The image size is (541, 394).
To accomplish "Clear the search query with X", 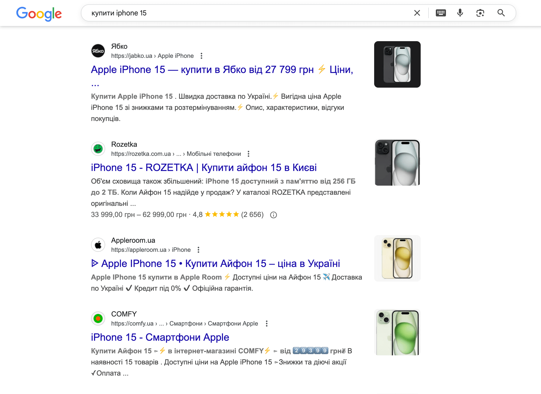I will (417, 13).
